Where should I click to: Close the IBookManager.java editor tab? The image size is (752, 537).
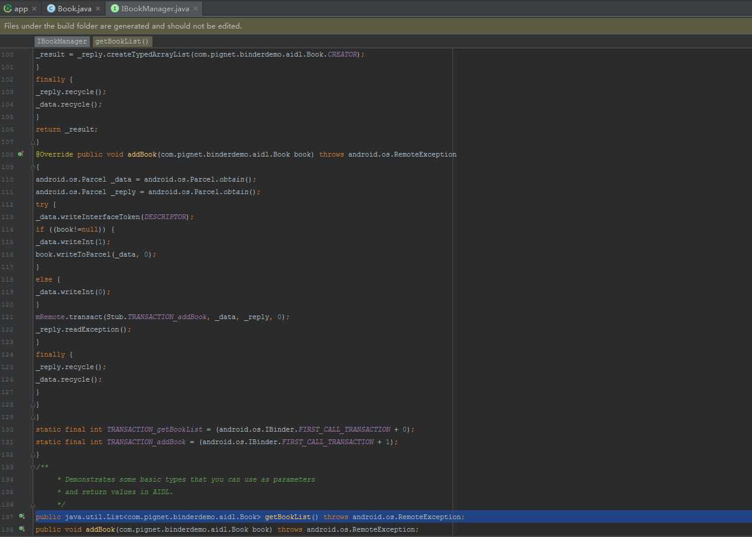(x=195, y=8)
